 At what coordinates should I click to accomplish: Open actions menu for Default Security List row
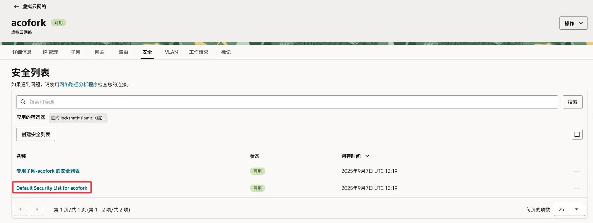pos(577,188)
